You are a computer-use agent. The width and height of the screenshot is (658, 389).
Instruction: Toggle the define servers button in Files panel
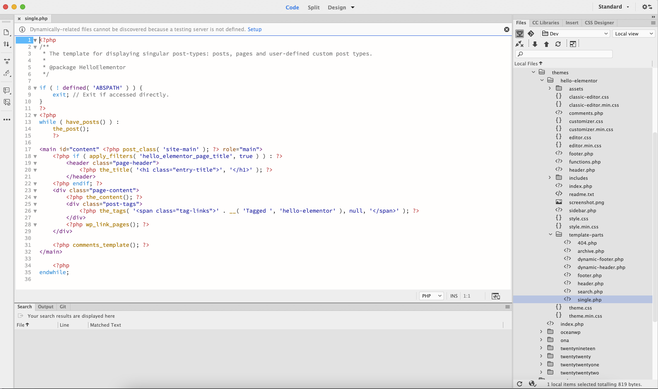click(520, 34)
